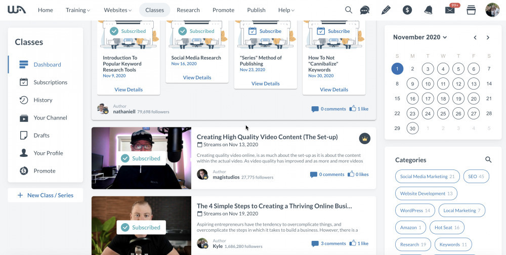This screenshot has width=506, height=255.
Task: Expand the Websites menu dropdown
Action: (x=118, y=10)
